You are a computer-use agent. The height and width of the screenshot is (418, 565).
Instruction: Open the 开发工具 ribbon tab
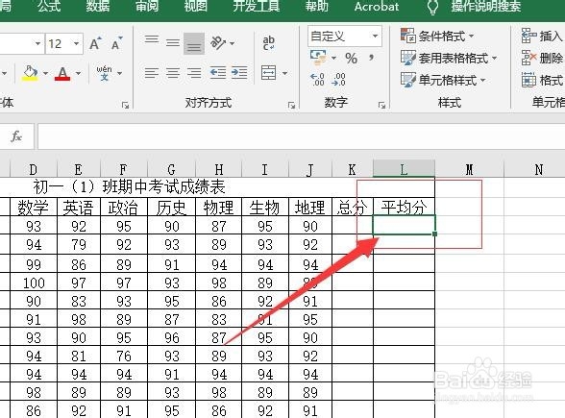pyautogui.click(x=257, y=6)
